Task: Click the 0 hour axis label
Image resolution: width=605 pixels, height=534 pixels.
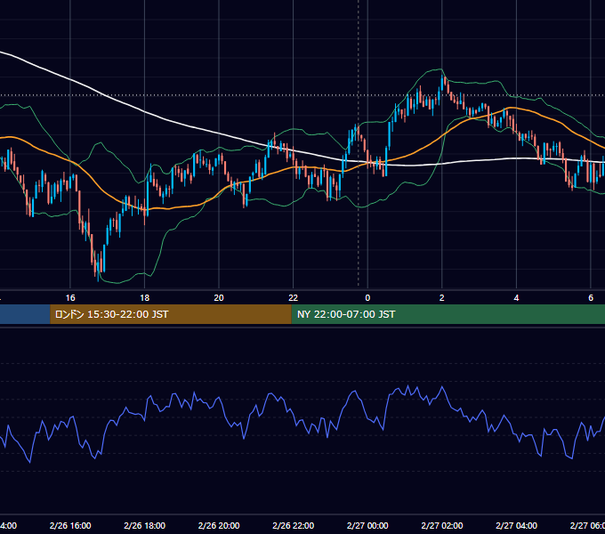Action: [367, 298]
